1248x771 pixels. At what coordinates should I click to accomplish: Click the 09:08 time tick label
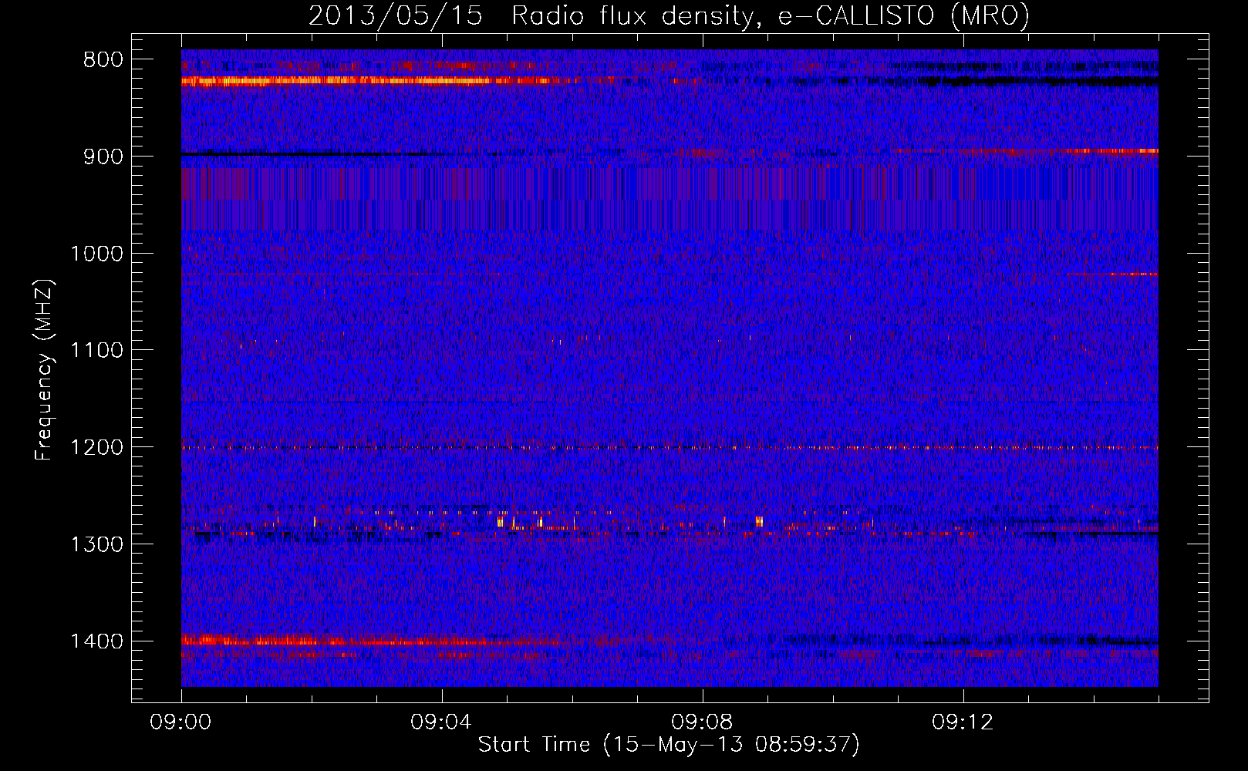[x=702, y=722]
